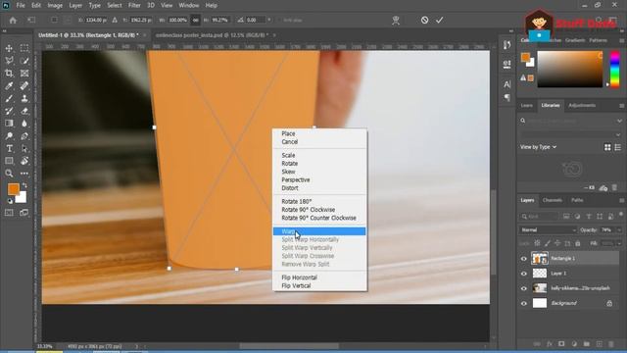The height and width of the screenshot is (353, 627).
Task: Toggle layer filtering switch on
Action: pos(621,215)
